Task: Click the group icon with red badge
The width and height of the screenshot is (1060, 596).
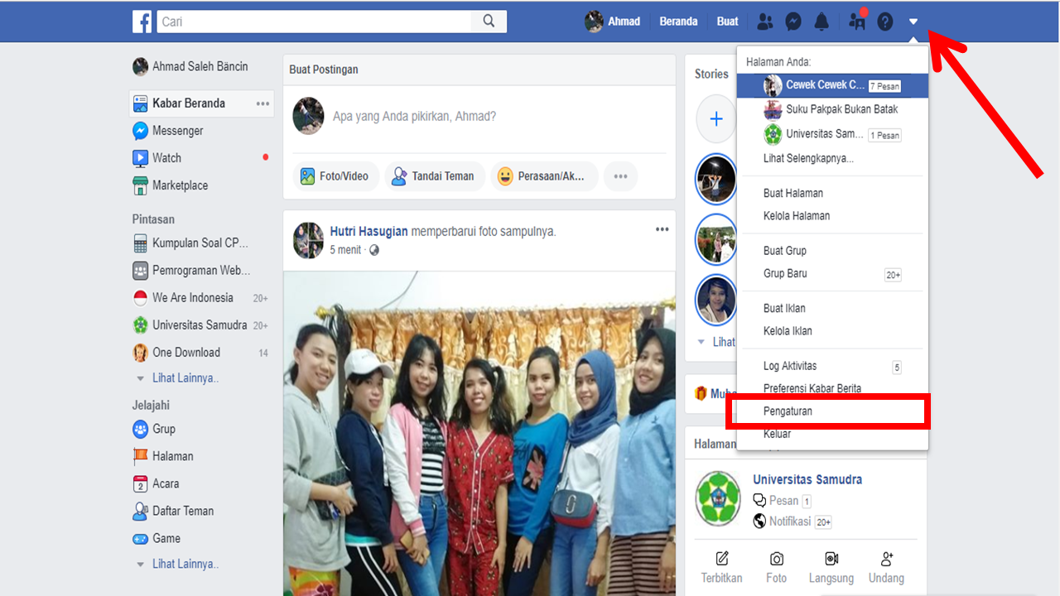Action: pos(857,22)
